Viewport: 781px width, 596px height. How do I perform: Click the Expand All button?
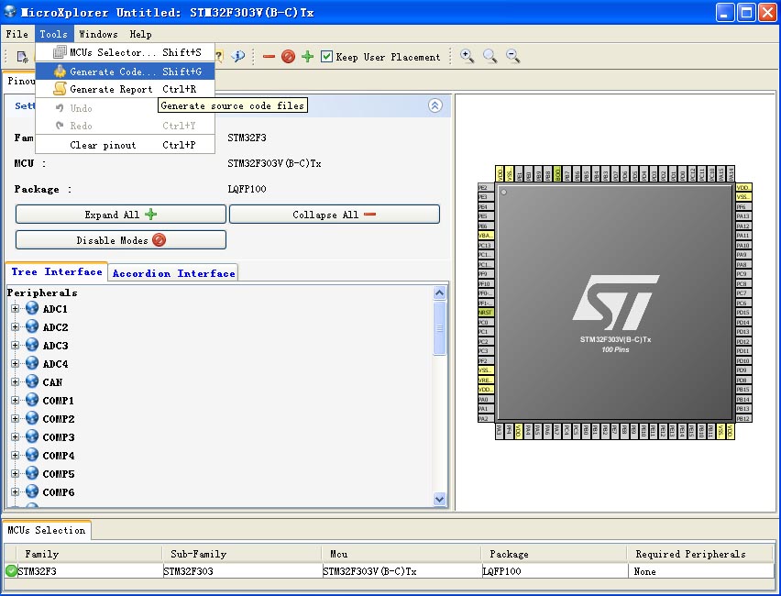coord(120,215)
